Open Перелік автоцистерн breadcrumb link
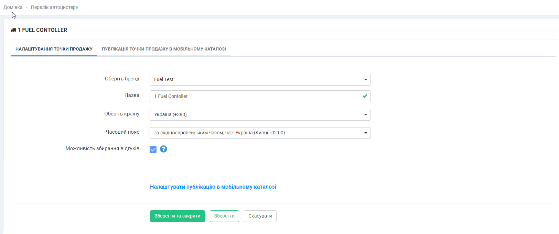 [55, 7]
